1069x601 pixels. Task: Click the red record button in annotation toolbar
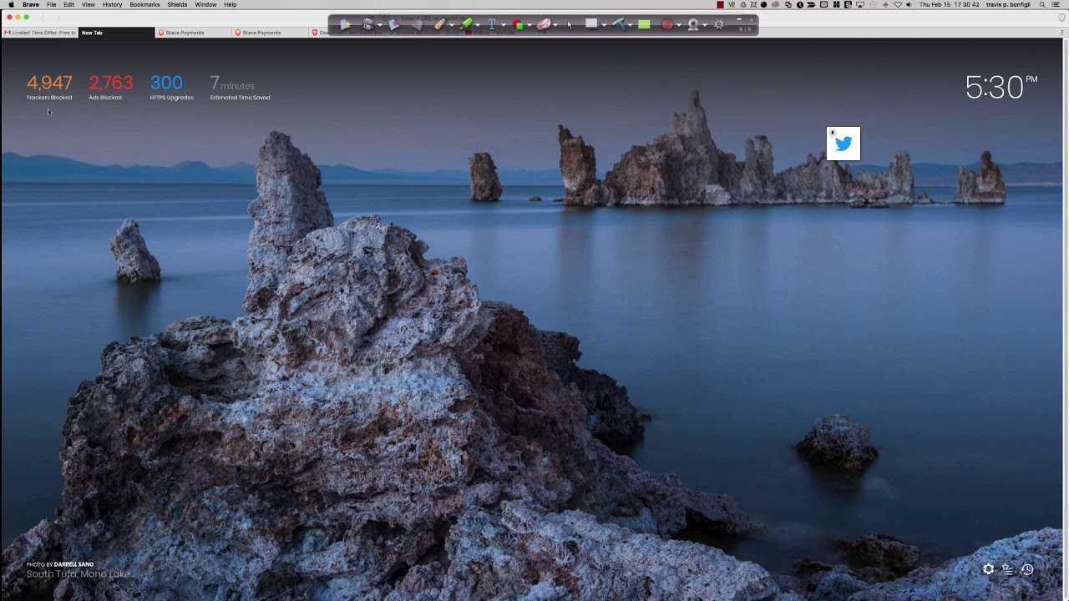pos(666,25)
